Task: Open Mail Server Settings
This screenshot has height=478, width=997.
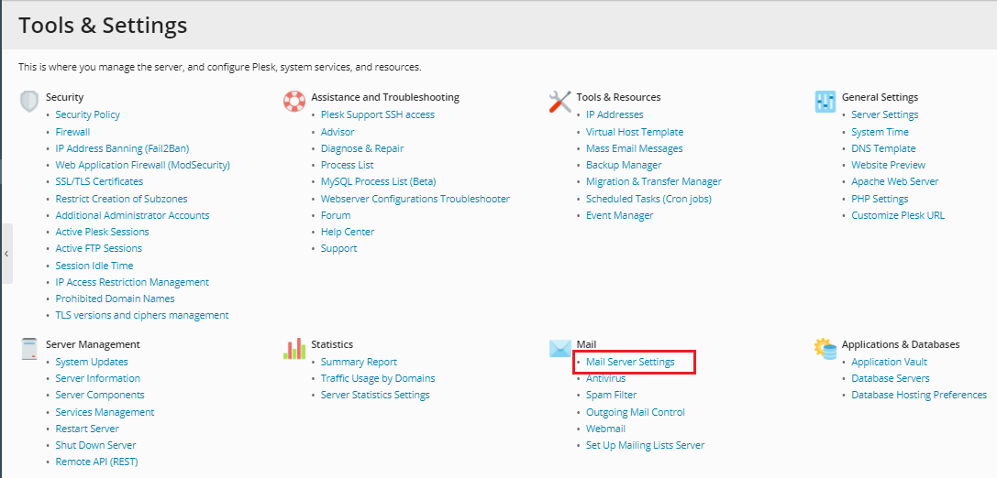Action: (630, 362)
